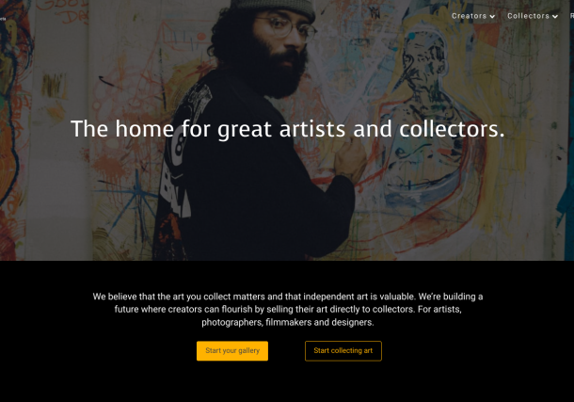Click the Start your gallery button
The width and height of the screenshot is (574, 402).
point(232,351)
